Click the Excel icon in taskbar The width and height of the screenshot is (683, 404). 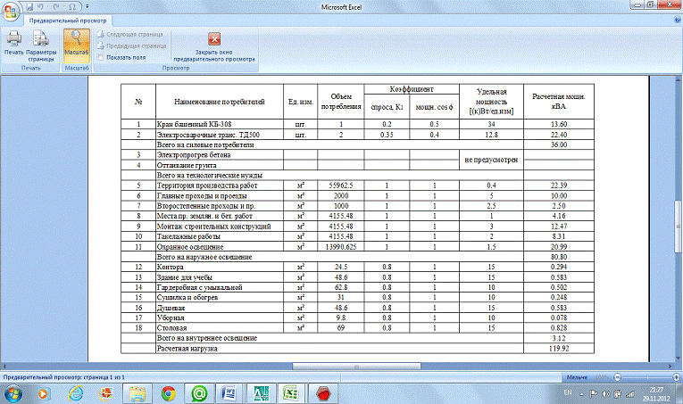tap(290, 392)
